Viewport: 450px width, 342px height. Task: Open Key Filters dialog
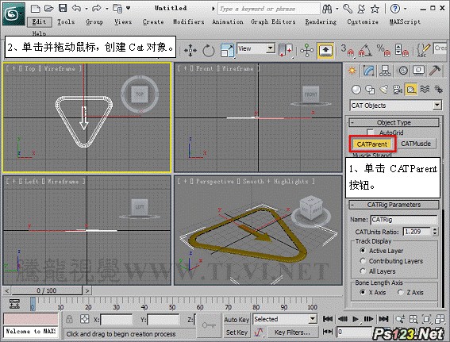(292, 332)
